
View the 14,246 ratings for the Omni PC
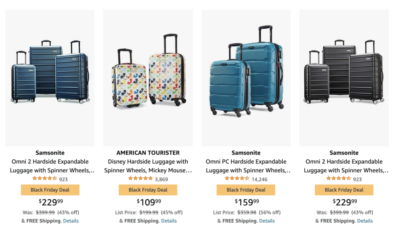[x=259, y=179]
